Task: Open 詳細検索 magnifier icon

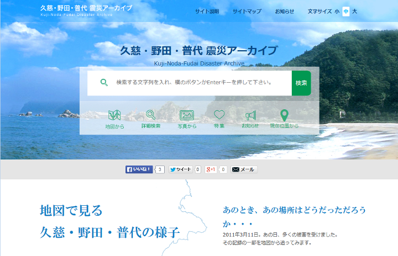Action: tap(150, 116)
